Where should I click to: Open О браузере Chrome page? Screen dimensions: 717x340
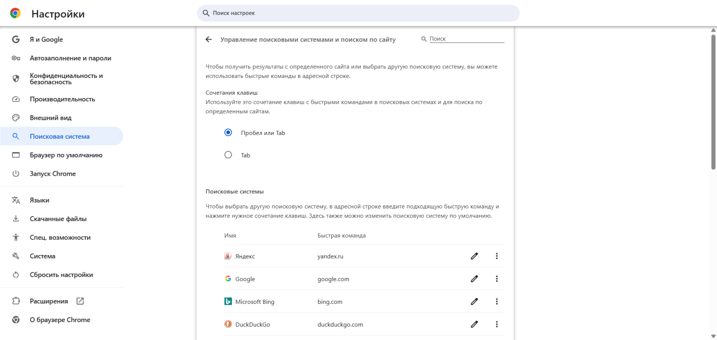pyautogui.click(x=60, y=320)
